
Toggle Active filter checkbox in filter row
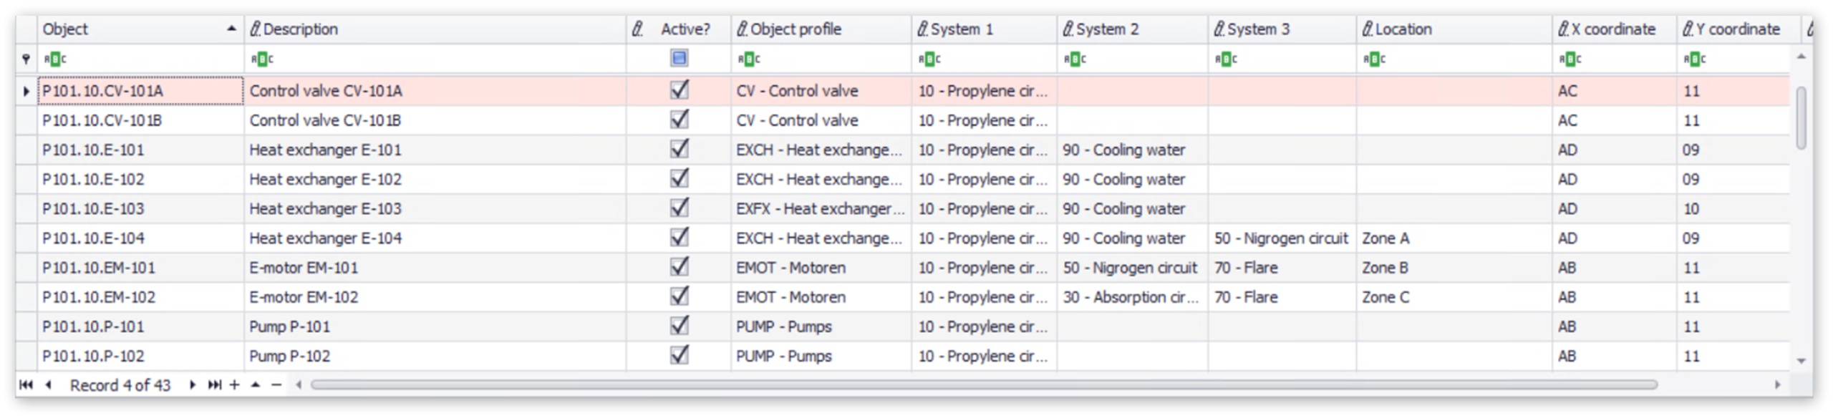coord(679,59)
